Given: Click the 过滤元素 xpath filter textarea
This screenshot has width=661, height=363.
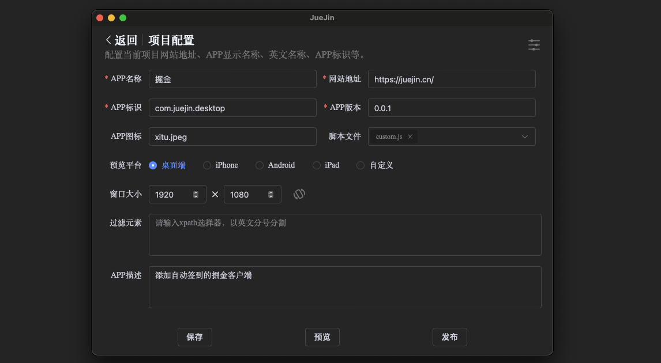Looking at the screenshot, I should click(345, 233).
